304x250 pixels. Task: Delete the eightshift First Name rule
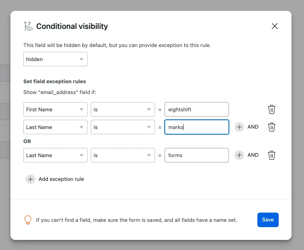coord(271,109)
